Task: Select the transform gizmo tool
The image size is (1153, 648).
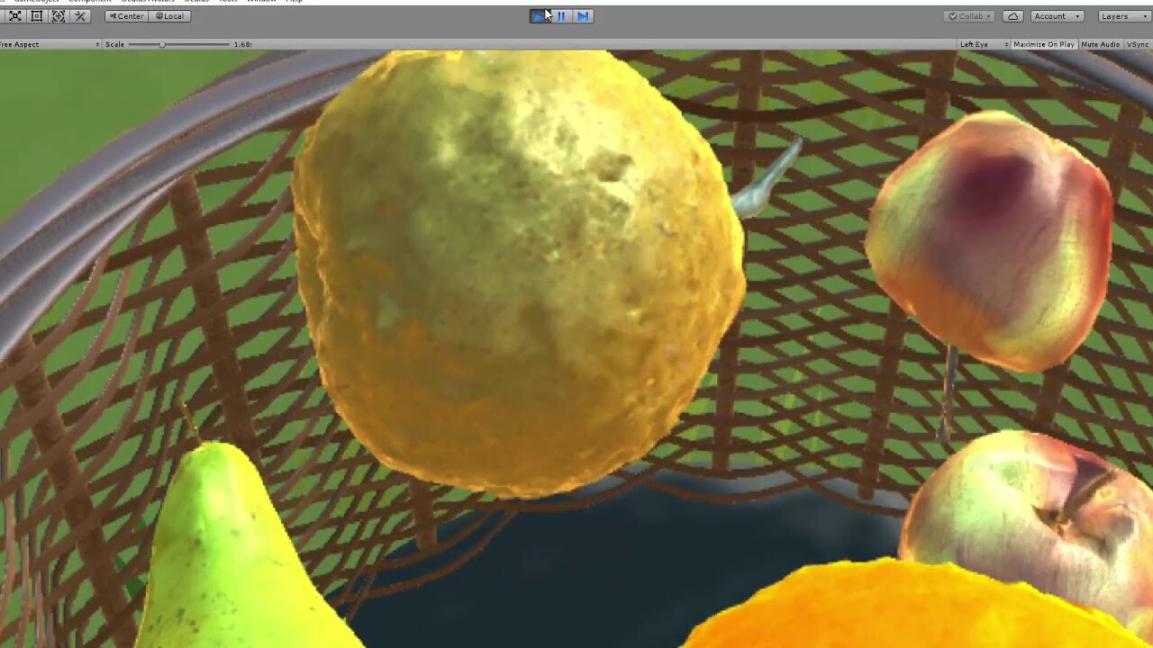Action: pyautogui.click(x=59, y=15)
